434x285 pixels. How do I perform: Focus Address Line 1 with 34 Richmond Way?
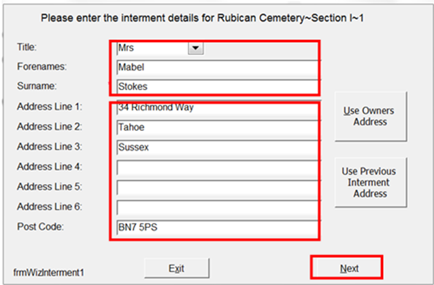(214, 108)
